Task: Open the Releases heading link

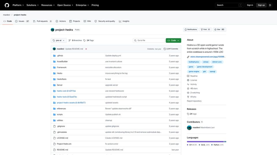Action: click(x=192, y=109)
